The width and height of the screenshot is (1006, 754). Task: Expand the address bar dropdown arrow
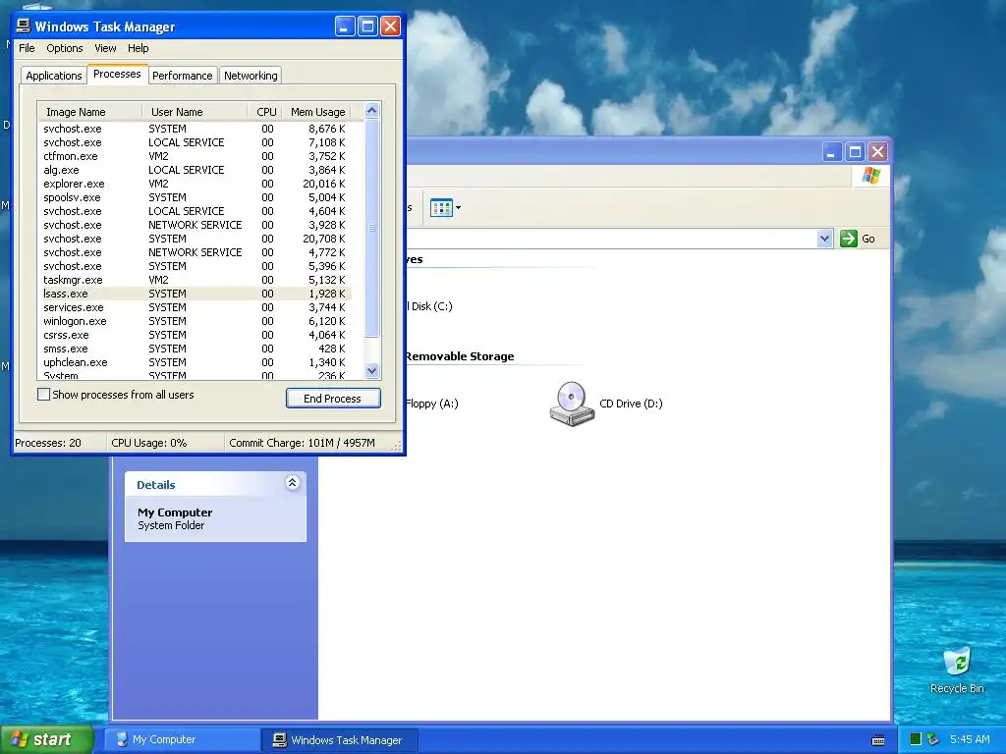click(824, 239)
